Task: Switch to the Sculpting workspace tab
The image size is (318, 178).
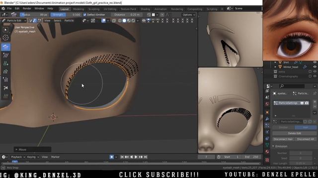Action: tap(94, 9)
